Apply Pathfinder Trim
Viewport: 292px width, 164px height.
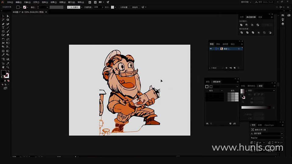247,32
